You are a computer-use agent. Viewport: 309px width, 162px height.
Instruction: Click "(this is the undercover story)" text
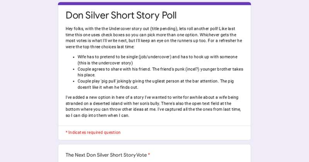pos(105,63)
